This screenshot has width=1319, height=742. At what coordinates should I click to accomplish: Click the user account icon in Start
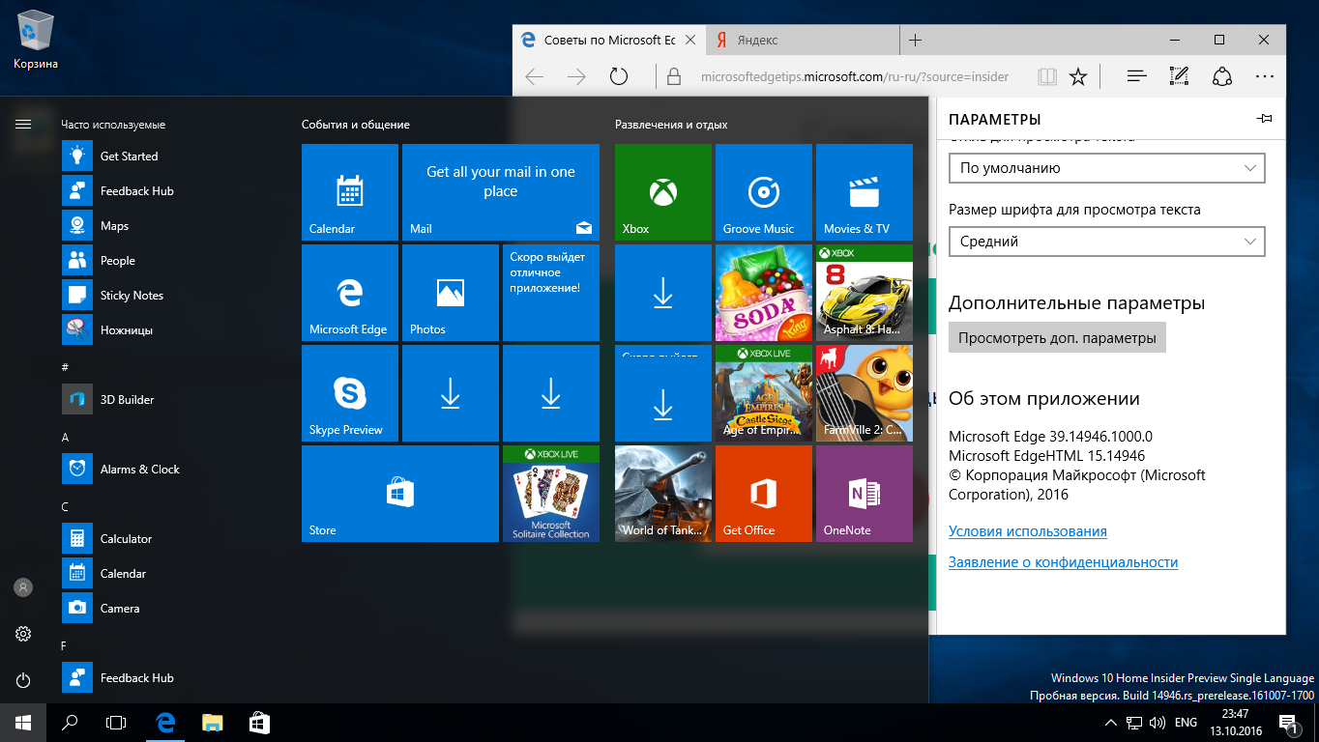(23, 586)
